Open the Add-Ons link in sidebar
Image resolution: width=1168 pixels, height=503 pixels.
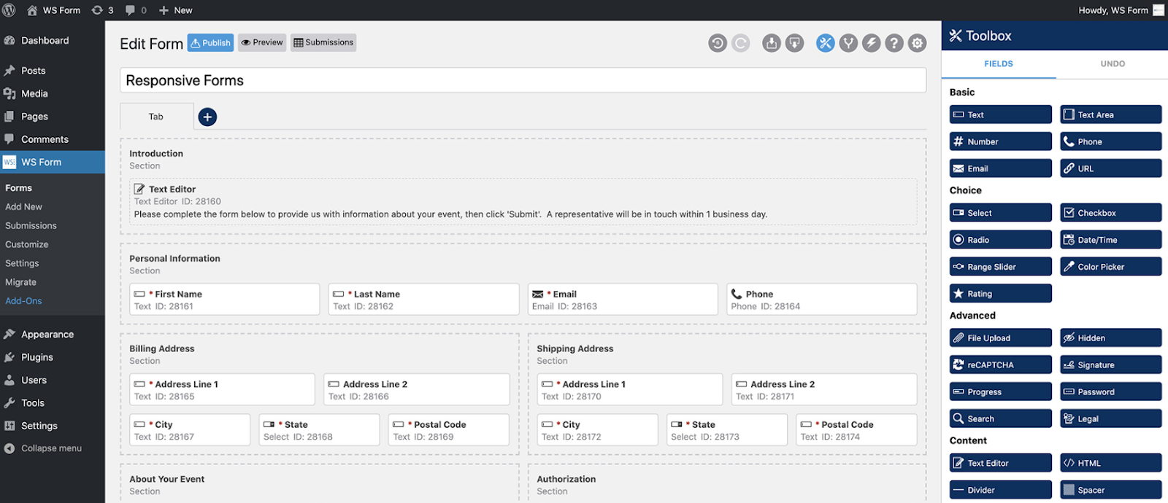(x=23, y=301)
